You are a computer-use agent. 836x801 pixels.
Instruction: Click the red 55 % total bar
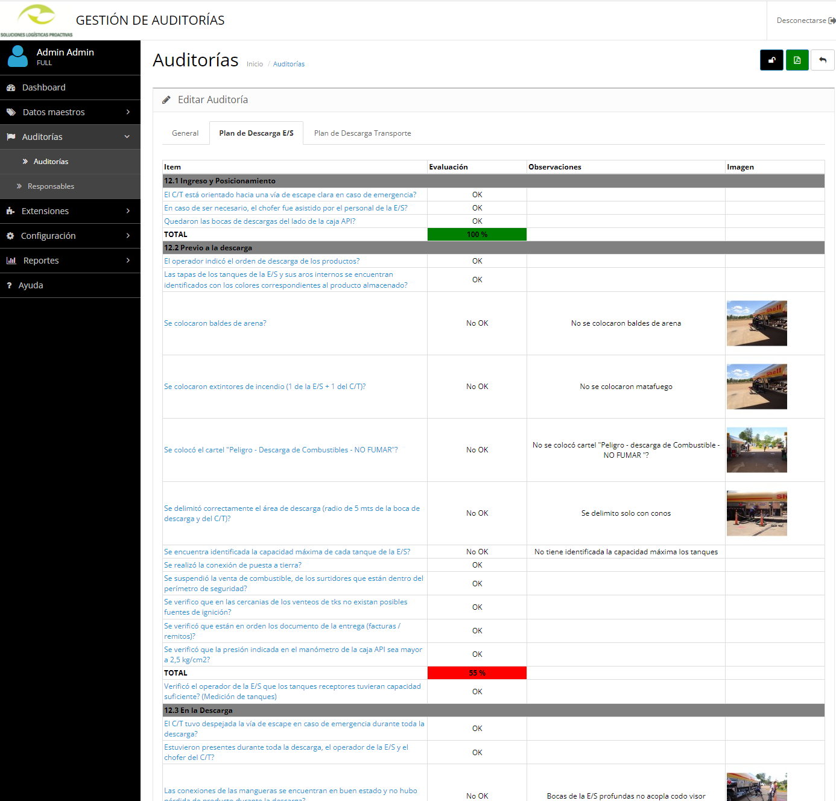[477, 673]
